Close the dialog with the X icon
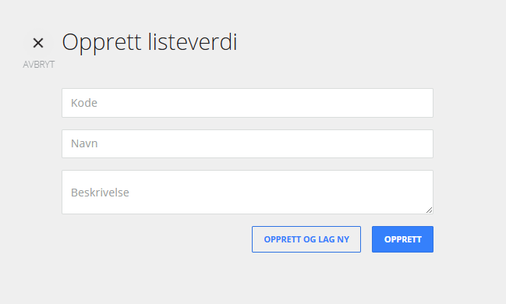This screenshot has height=304, width=506. (x=38, y=43)
